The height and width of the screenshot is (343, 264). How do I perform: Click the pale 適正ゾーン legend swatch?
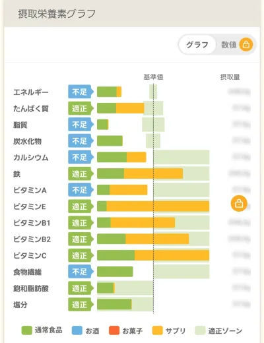[x=200, y=330]
